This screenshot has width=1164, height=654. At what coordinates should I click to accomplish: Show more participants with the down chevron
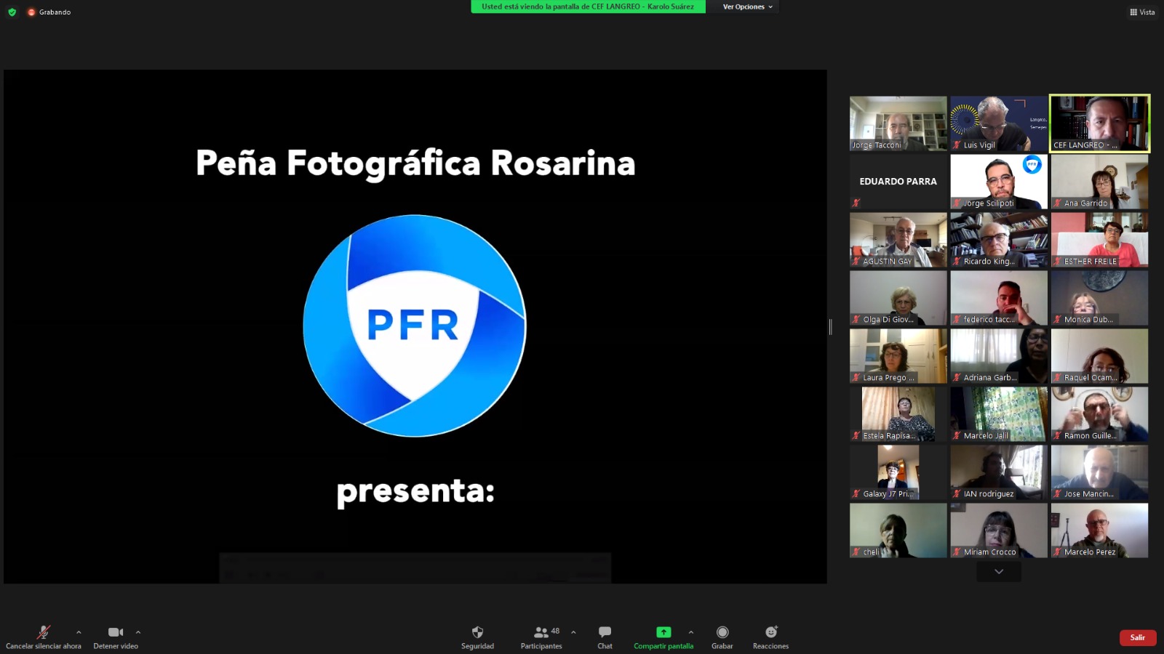999,572
